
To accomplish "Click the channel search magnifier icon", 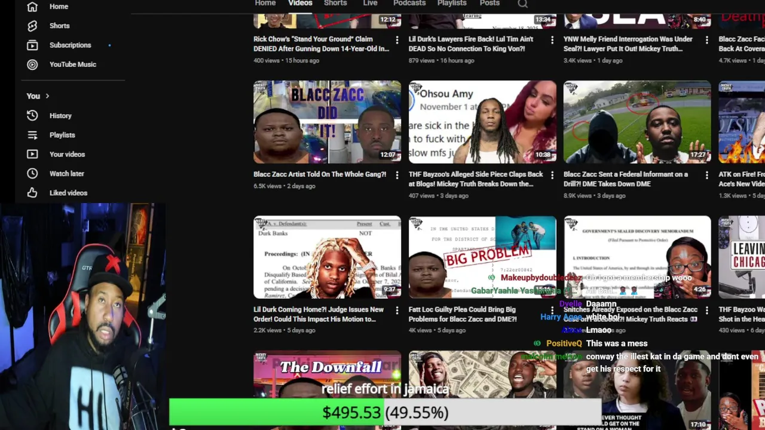I will 523,4.
